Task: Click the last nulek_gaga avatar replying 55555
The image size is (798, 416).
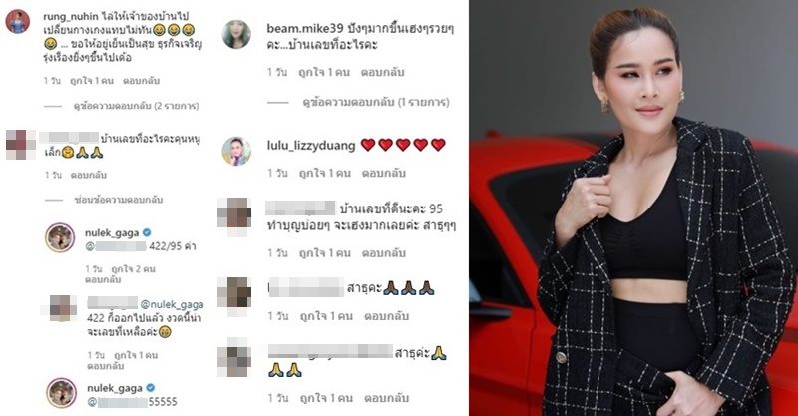Action: tap(62, 393)
